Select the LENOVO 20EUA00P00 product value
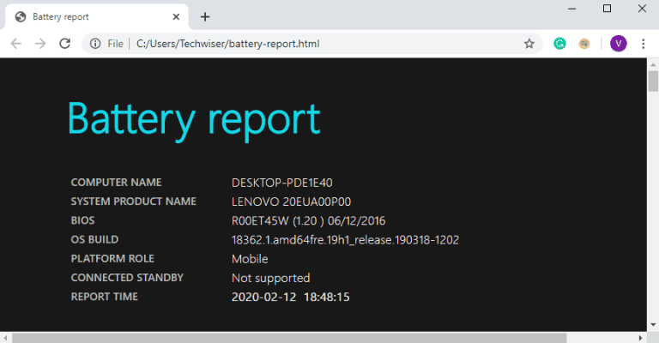This screenshot has width=659, height=343. point(291,202)
